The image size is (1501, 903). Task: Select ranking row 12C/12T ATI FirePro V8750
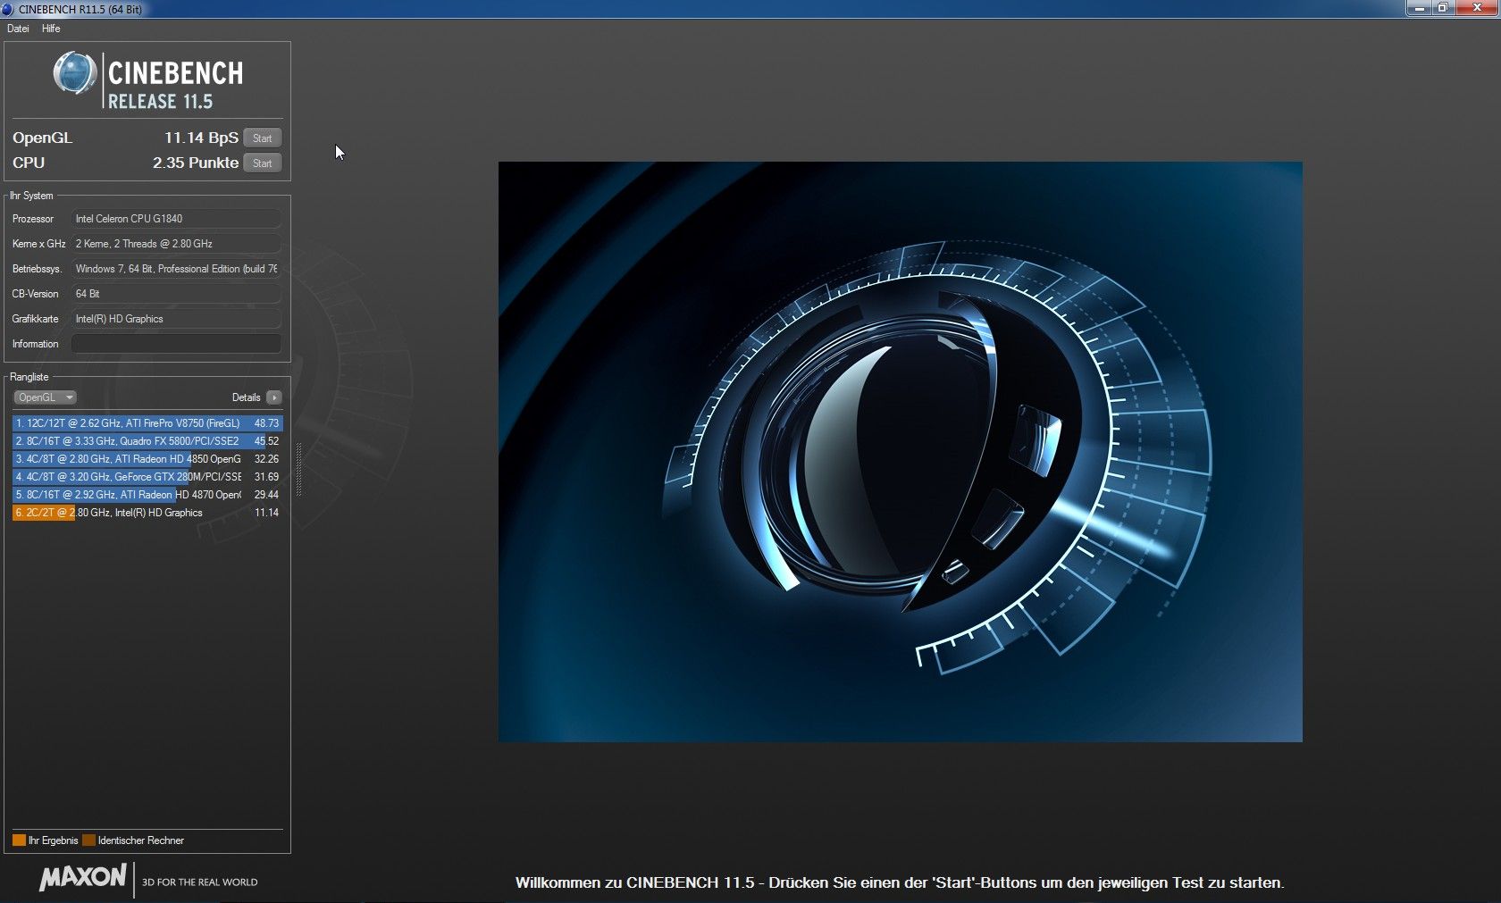pos(147,423)
